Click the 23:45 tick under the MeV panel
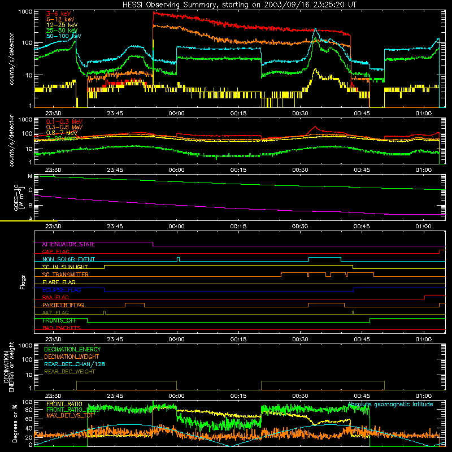The height and width of the screenshot is (452, 452). tap(115, 170)
